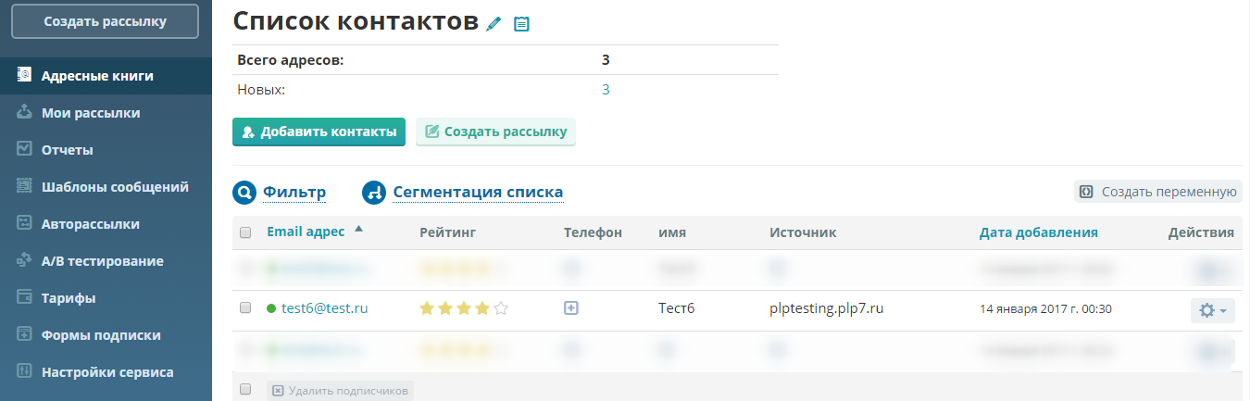The height and width of the screenshot is (401, 1250).
Task: Click the Рейтинг column header
Action: (x=448, y=232)
